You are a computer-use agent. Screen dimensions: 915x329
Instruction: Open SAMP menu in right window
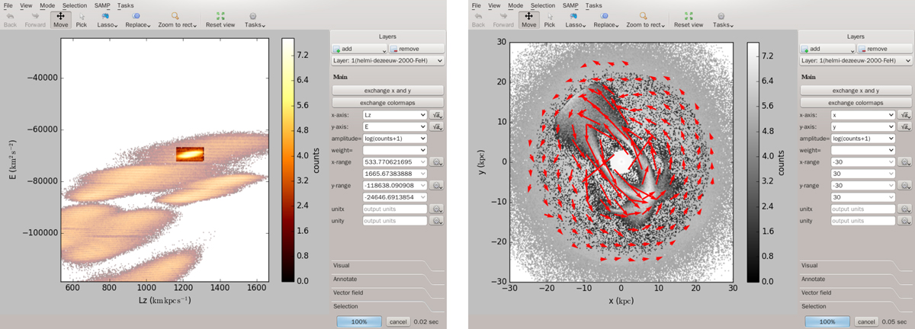tap(570, 5)
